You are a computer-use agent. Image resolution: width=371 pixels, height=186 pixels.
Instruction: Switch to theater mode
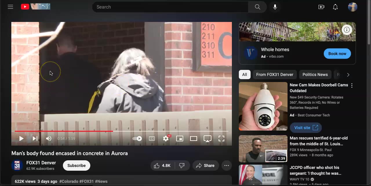(194, 139)
